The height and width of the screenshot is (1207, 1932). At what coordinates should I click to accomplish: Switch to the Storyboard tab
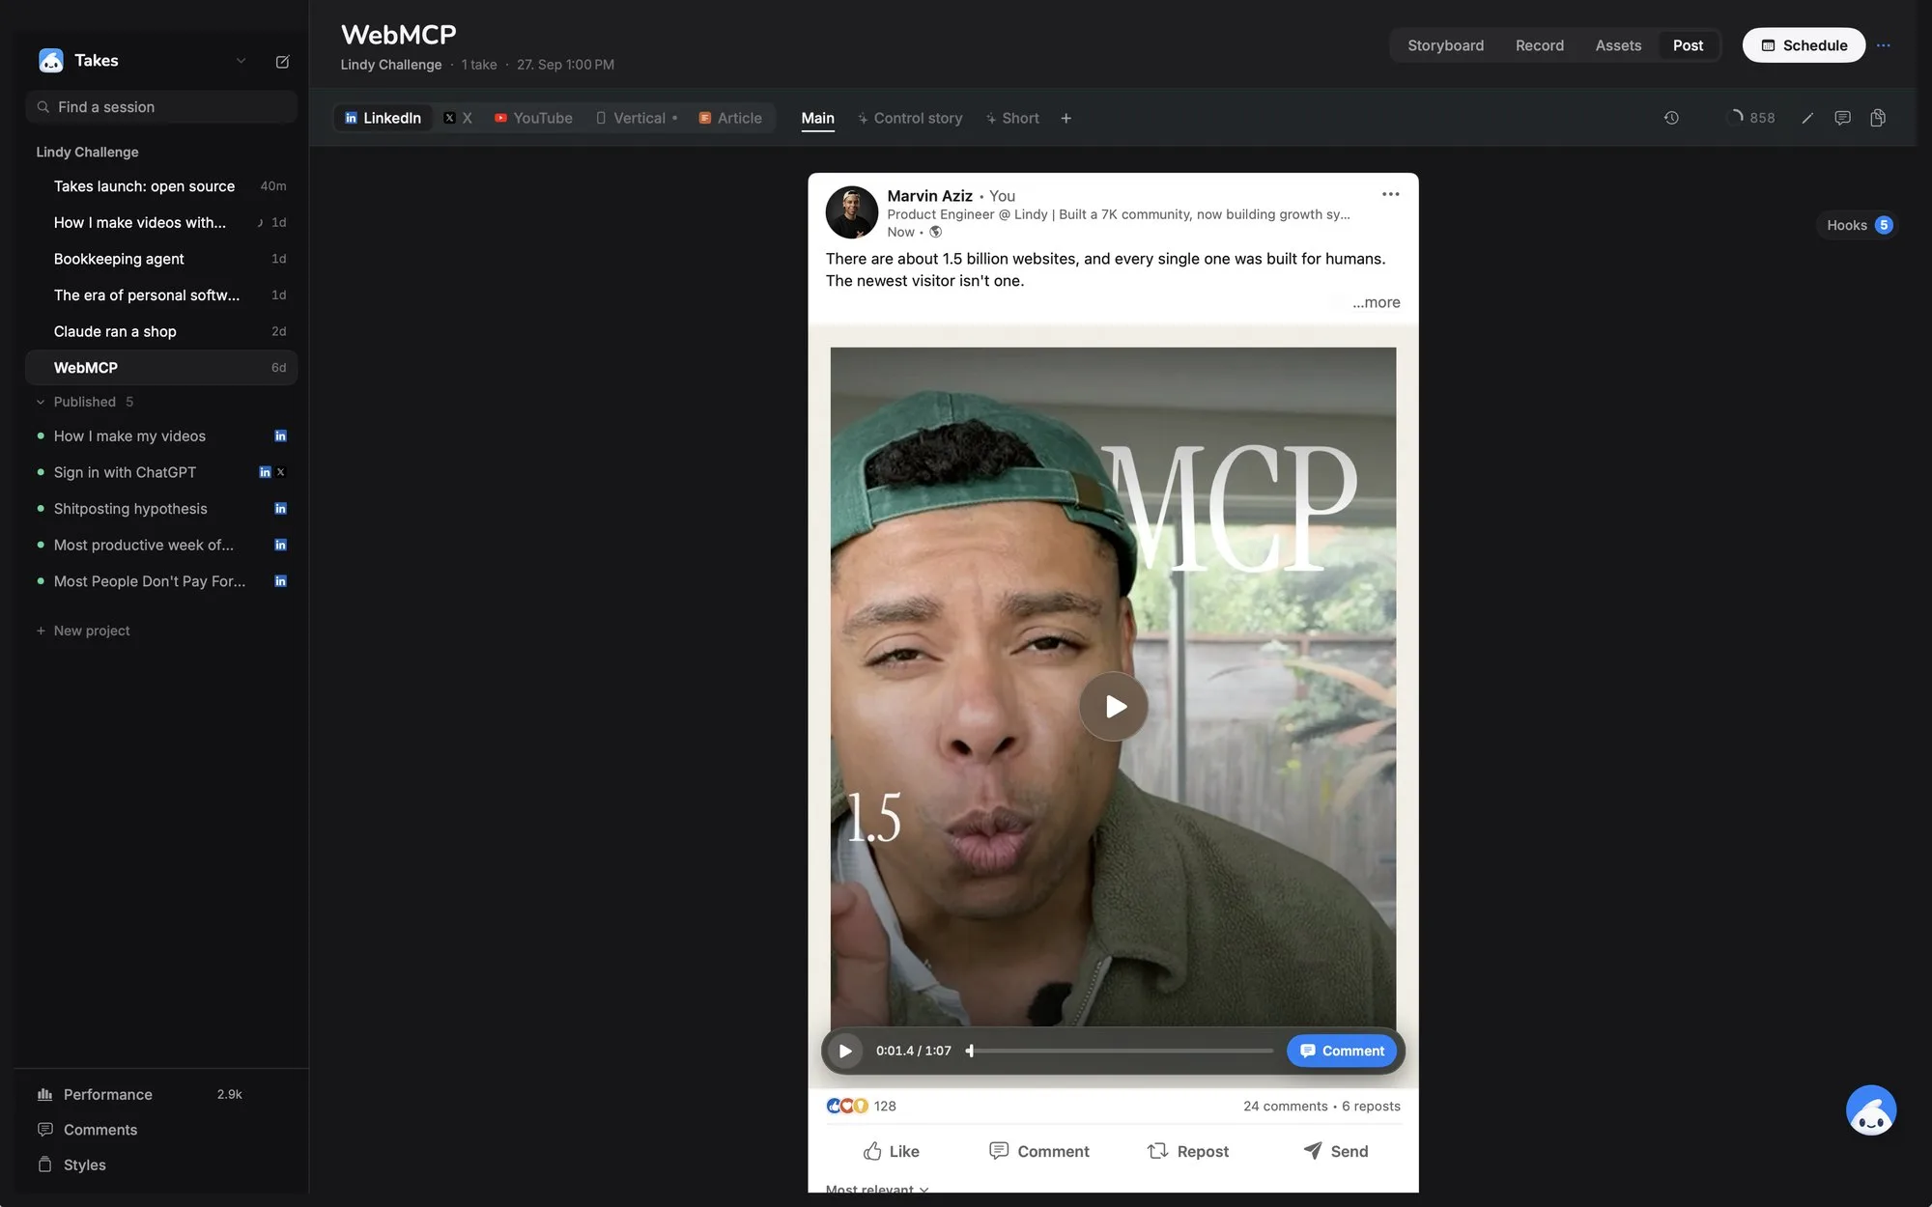coord(1445,45)
